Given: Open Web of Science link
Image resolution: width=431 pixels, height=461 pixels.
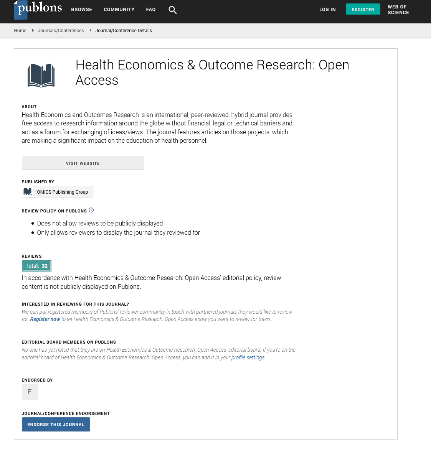Looking at the screenshot, I should (x=398, y=10).
